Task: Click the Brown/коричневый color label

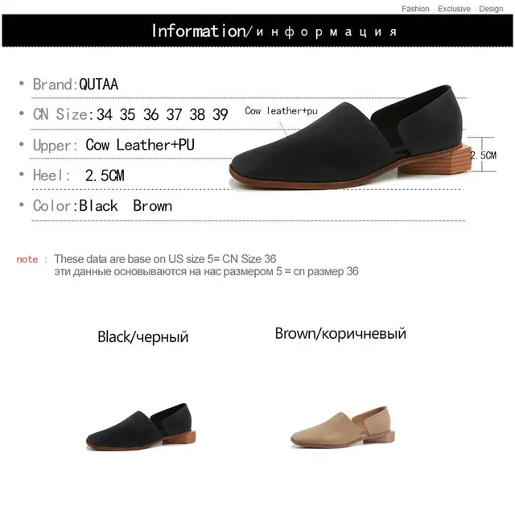Action: click(340, 334)
